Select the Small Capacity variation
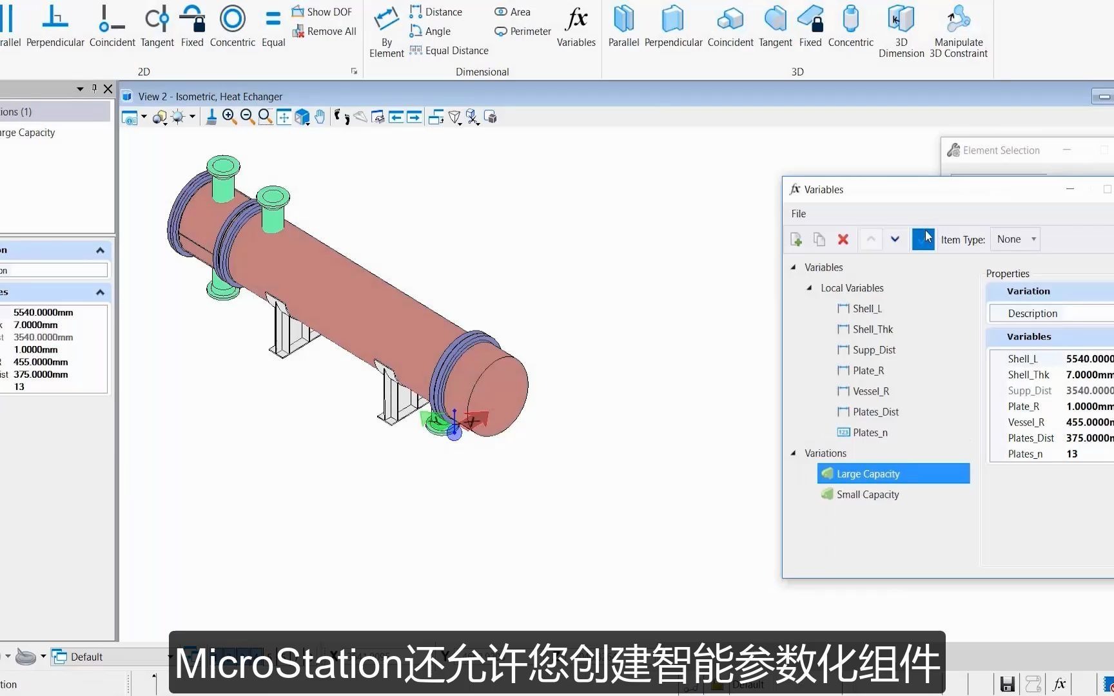This screenshot has height=696, width=1114. click(x=868, y=494)
